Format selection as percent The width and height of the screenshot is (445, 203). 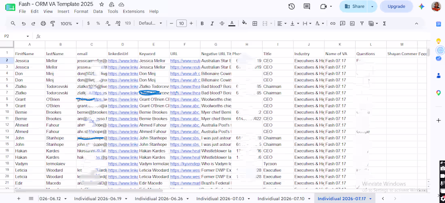(98, 24)
